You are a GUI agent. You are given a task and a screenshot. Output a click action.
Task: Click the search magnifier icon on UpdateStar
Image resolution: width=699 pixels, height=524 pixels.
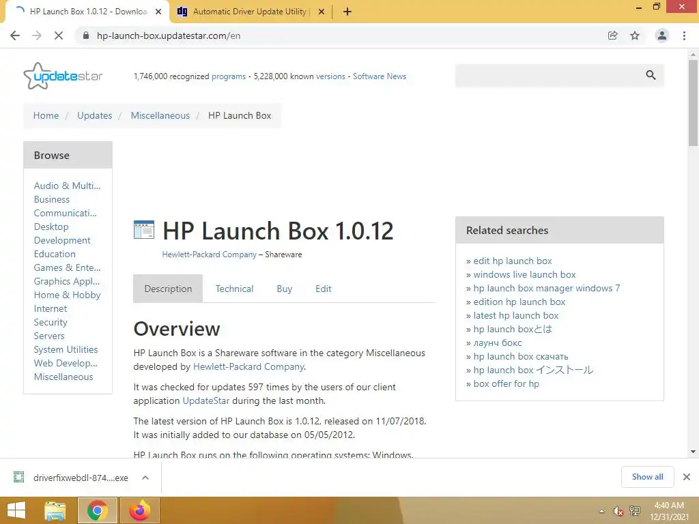point(651,75)
